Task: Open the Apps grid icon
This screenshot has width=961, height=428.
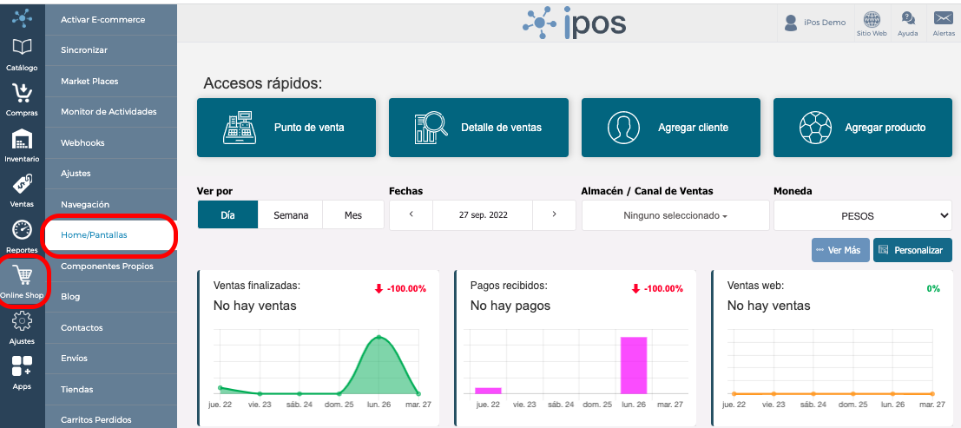Action: coord(22,366)
